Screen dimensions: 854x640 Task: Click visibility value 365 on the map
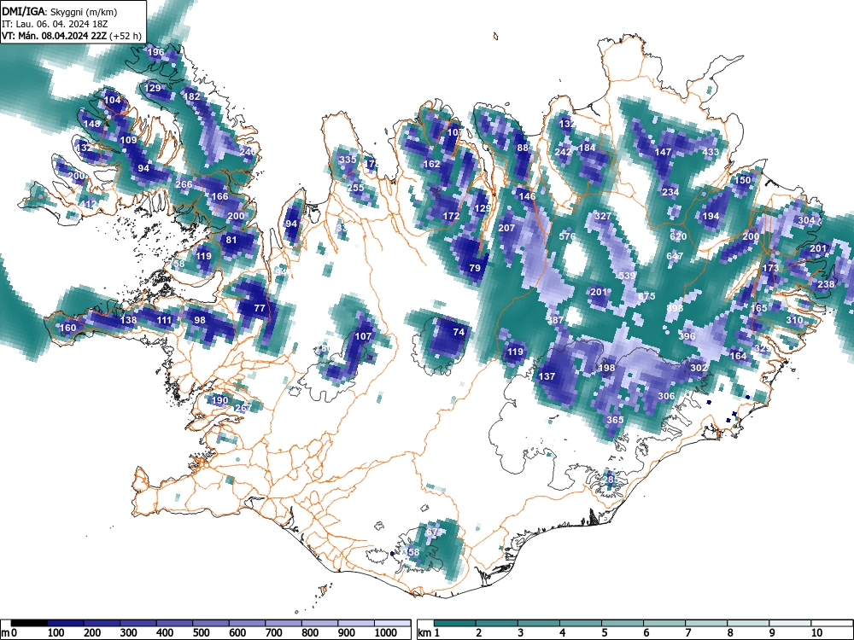(x=615, y=420)
